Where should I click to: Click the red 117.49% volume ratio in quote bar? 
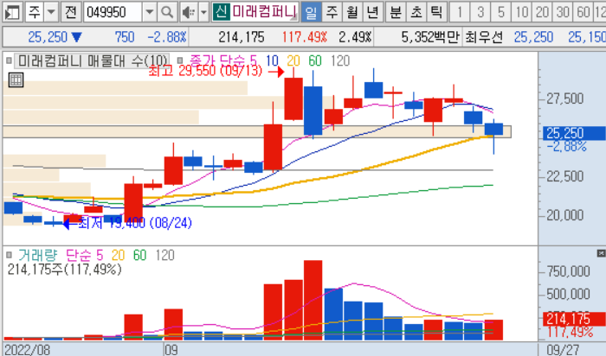pyautogui.click(x=304, y=37)
